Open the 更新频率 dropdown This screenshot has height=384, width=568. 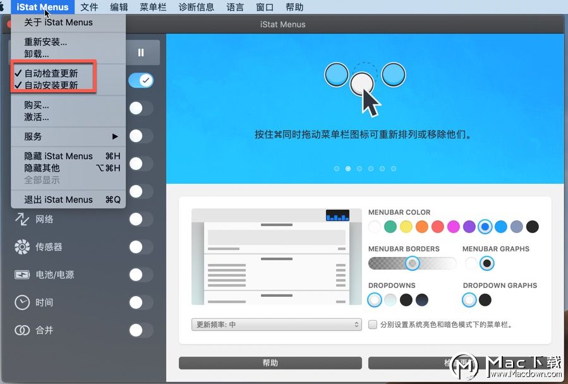[x=276, y=325]
